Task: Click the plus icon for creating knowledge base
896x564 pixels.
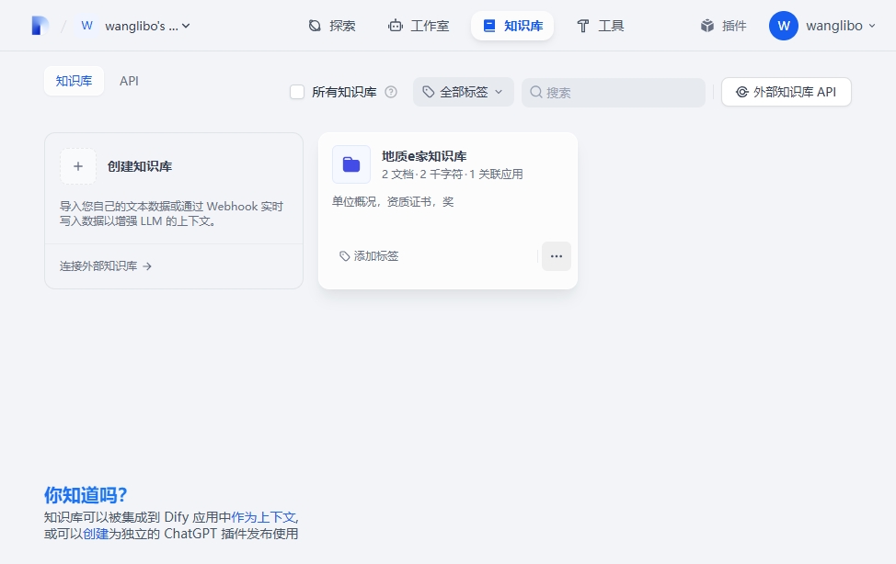Action: tap(78, 166)
